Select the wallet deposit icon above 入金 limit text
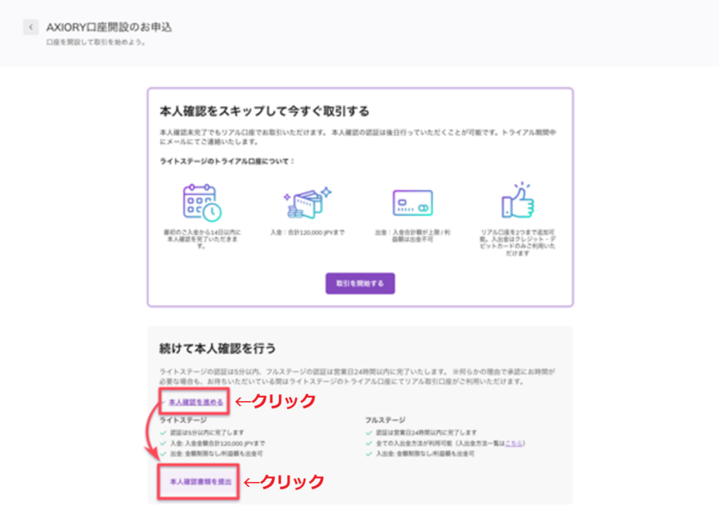Viewport: 719px width, 527px height. (x=306, y=203)
